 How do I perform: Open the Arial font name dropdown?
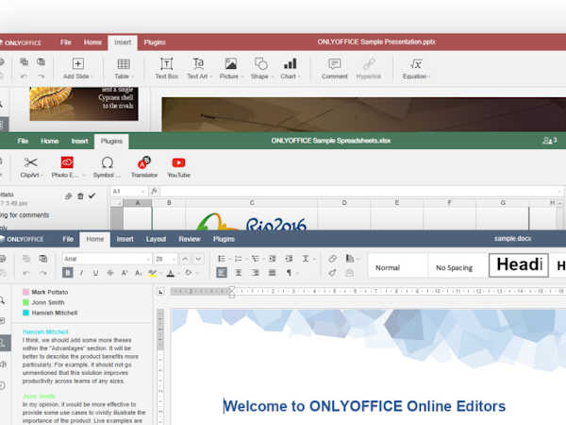click(x=148, y=259)
